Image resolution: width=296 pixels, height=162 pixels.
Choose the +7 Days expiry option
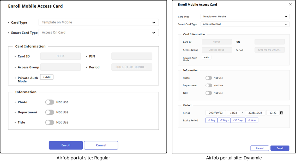(224, 120)
